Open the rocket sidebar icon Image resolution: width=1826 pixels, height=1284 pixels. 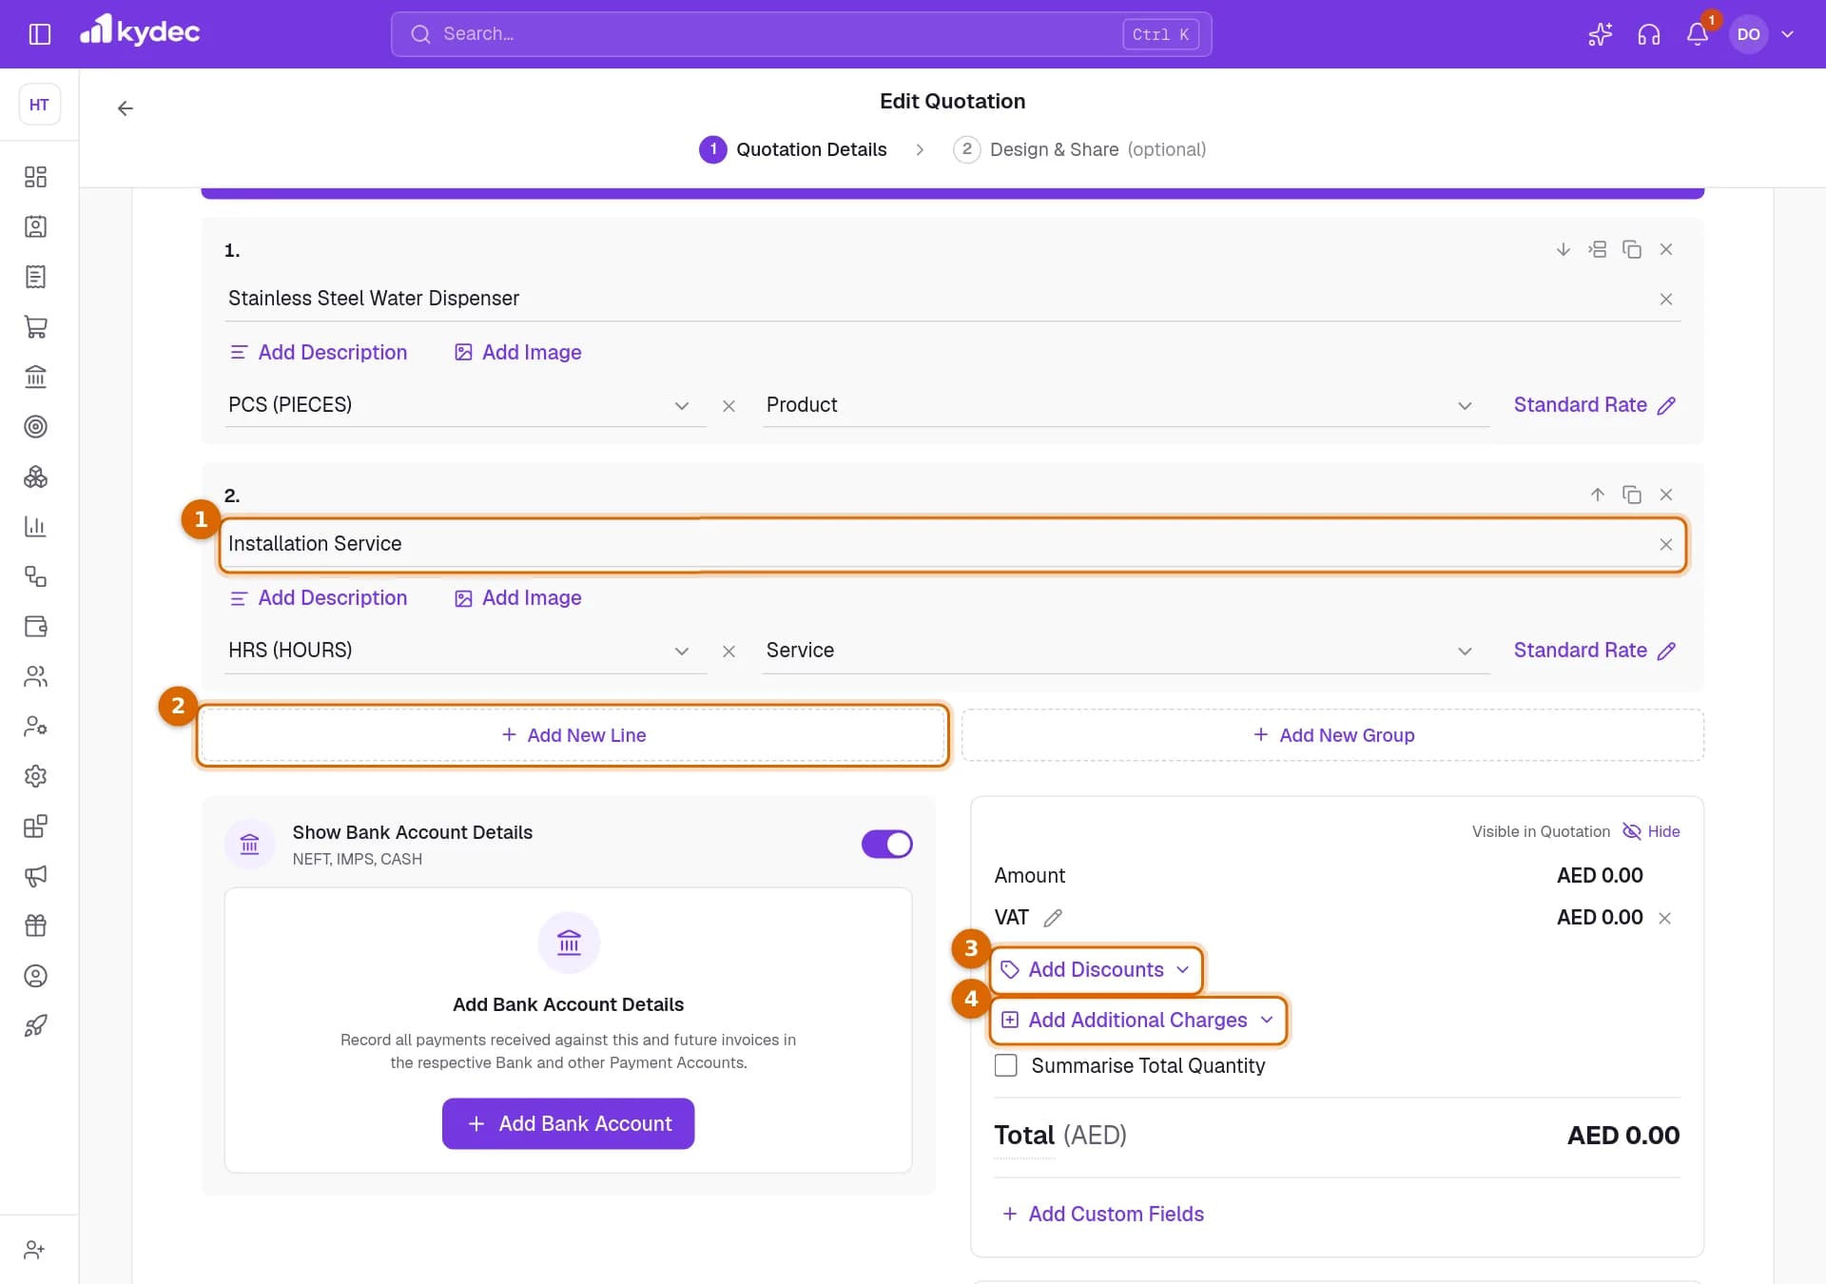click(x=35, y=1025)
